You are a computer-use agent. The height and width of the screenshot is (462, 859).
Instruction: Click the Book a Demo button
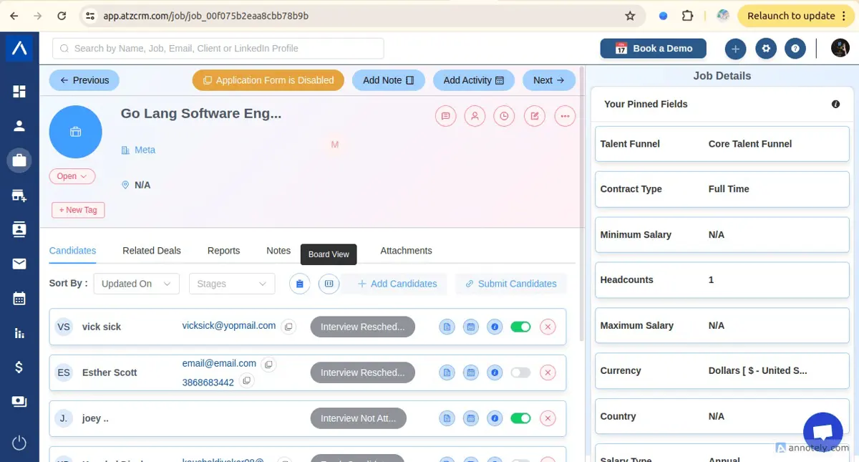tap(654, 49)
